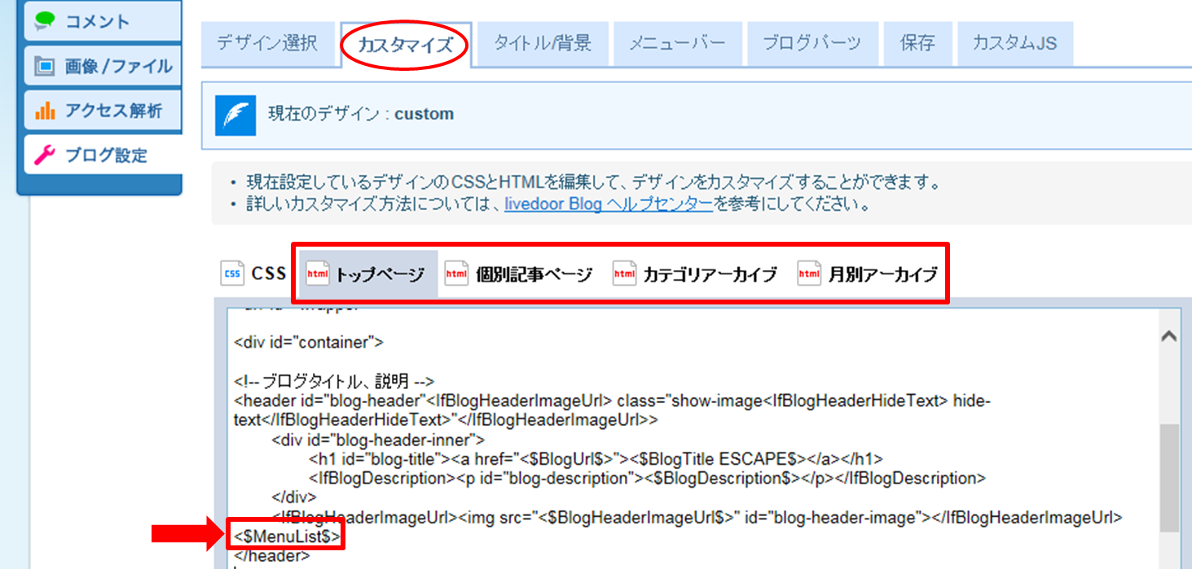This screenshot has width=1192, height=569.
Task: Open the メニューバー tab
Action: click(x=677, y=44)
